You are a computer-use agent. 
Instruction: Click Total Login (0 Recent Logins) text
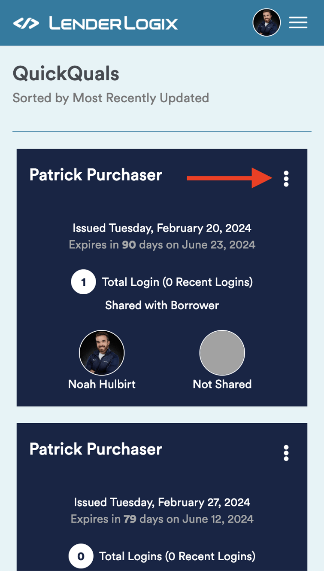177,282
